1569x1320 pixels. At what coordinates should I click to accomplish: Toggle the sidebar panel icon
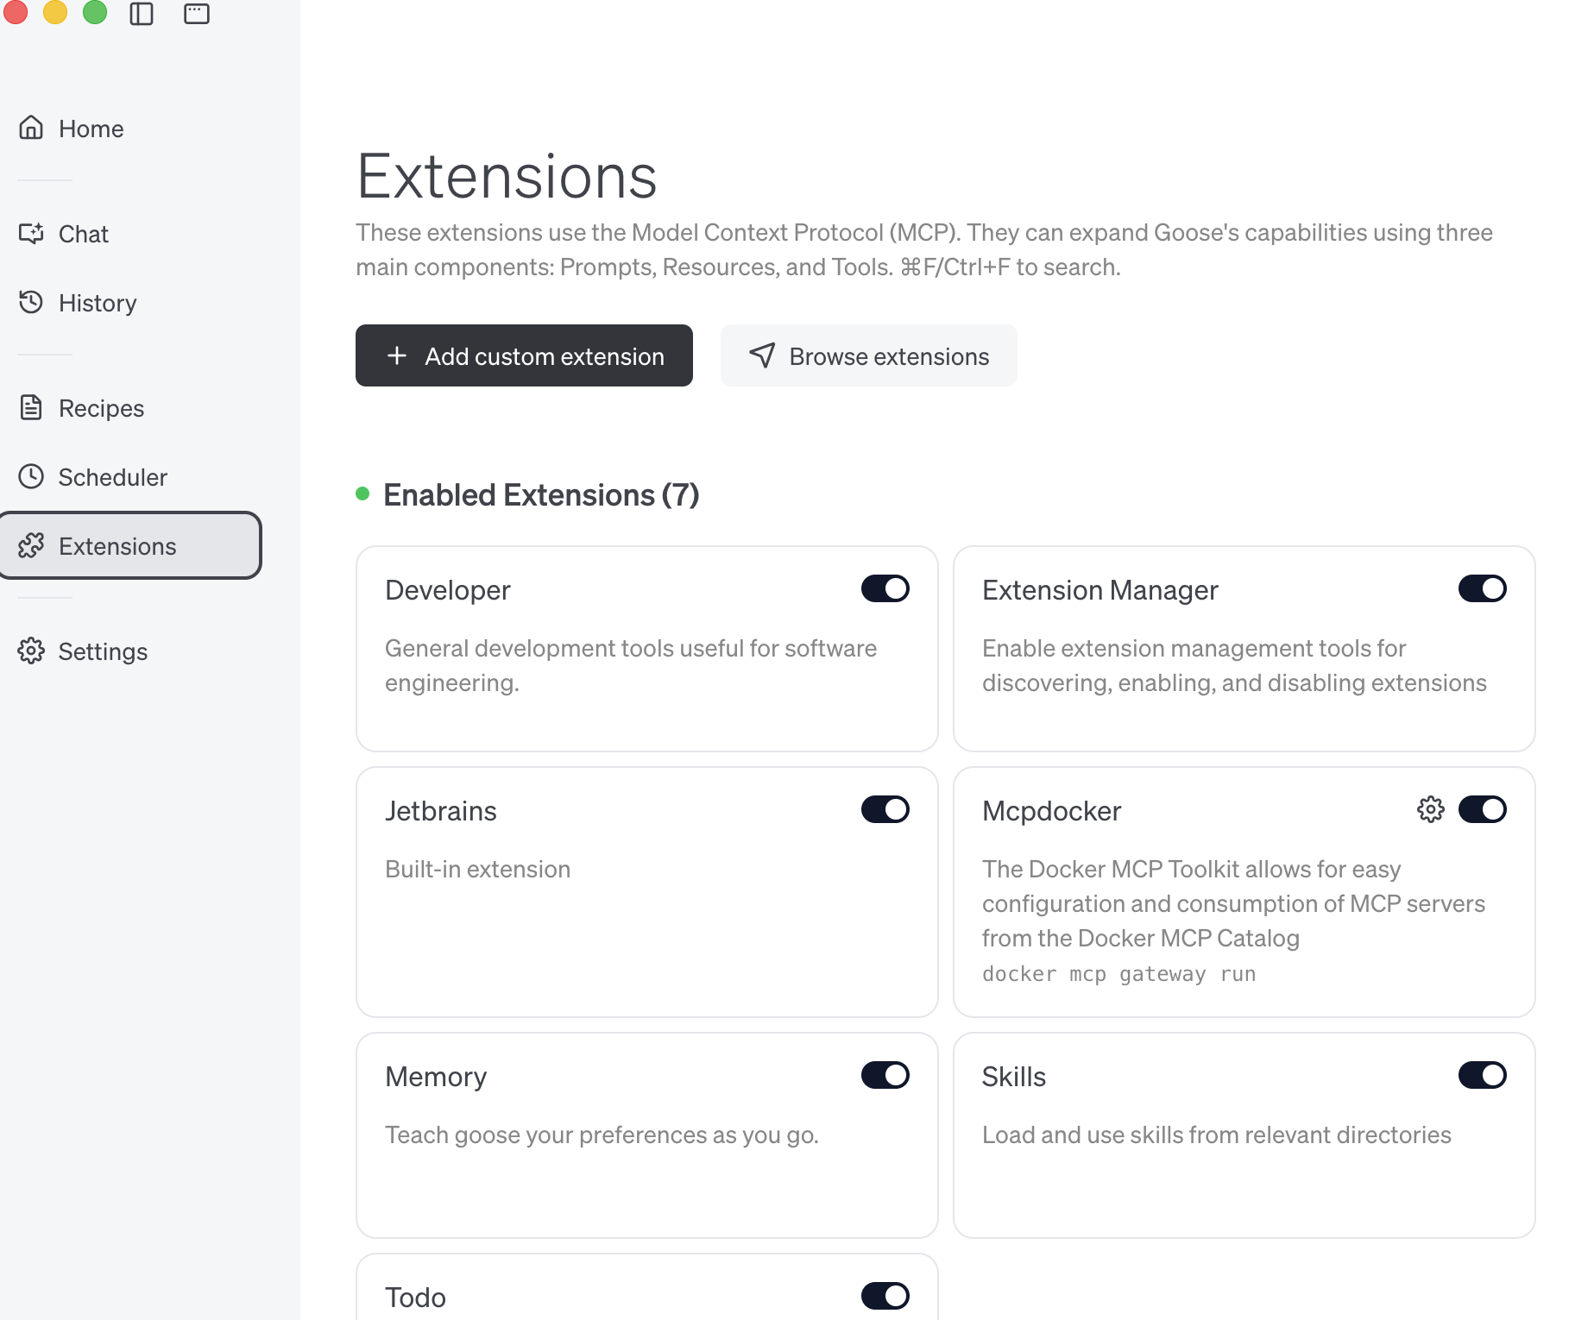coord(142,14)
